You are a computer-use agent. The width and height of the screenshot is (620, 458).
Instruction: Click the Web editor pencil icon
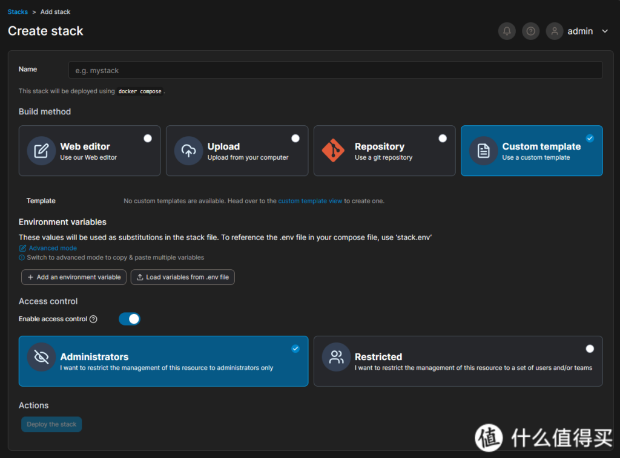41,151
